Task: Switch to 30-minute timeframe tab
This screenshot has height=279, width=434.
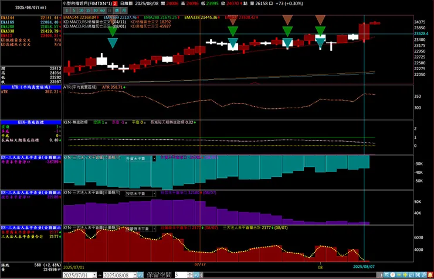Action: click(96, 11)
